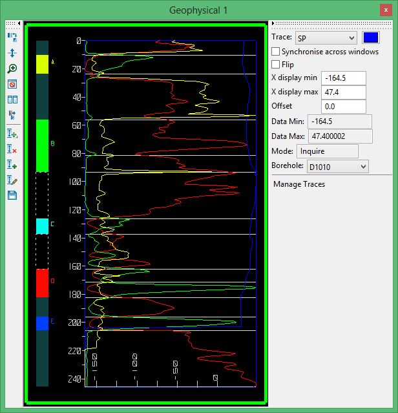
Task: Collapse the left toolbar using arrow handle
Action: [x=19, y=24]
